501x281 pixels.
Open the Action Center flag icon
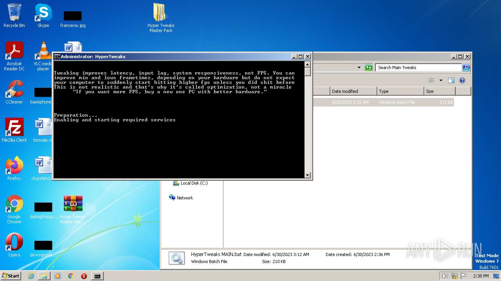click(463, 276)
